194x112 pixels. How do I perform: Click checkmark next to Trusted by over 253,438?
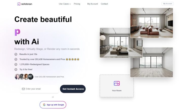(x=16, y=59)
